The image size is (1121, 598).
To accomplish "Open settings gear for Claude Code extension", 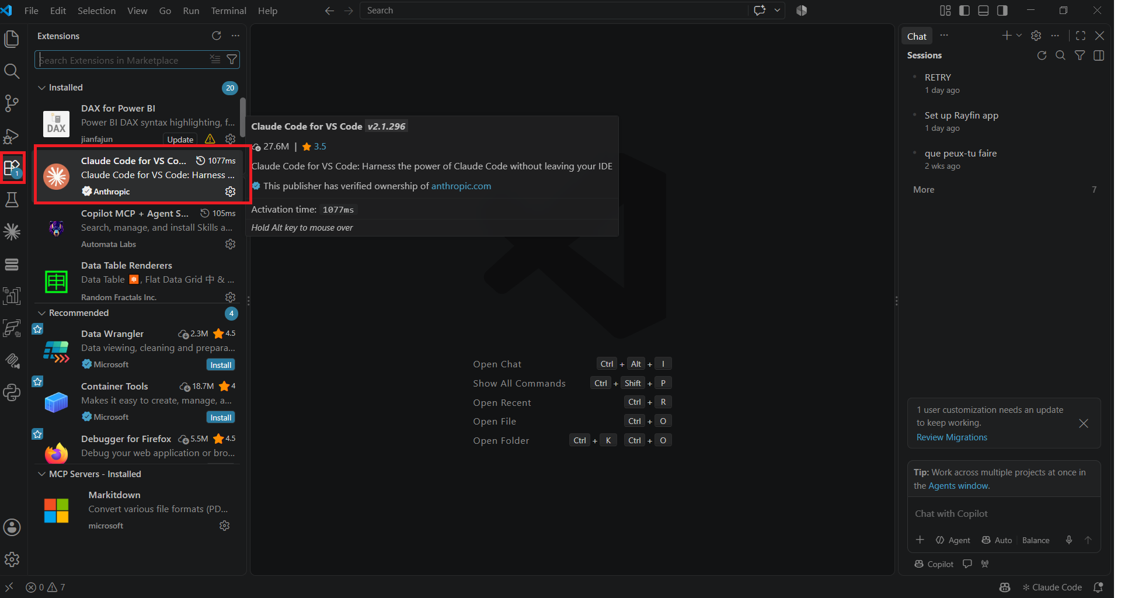I will pyautogui.click(x=231, y=192).
